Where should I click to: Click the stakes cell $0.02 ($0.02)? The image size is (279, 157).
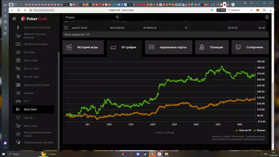pyautogui.click(x=117, y=28)
